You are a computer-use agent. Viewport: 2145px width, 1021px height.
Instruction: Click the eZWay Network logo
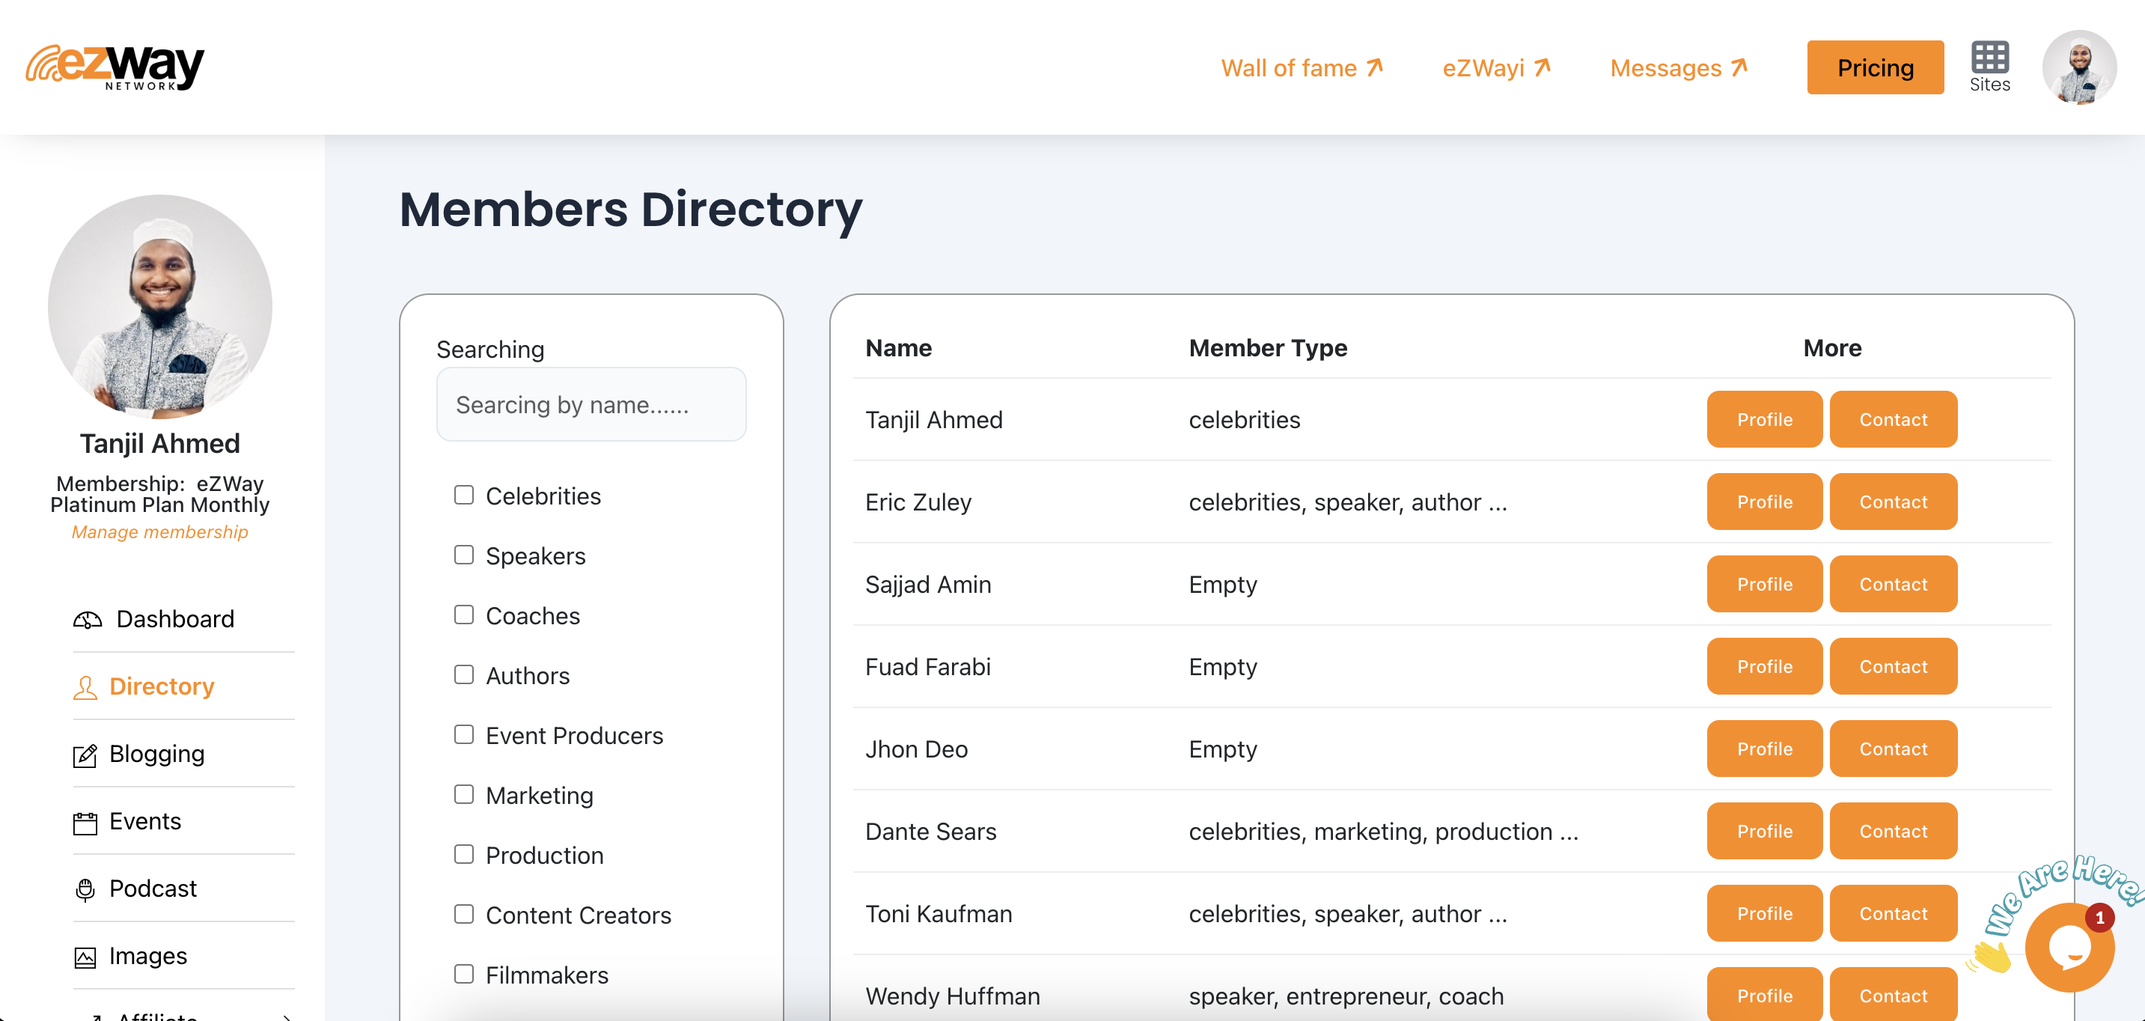(x=115, y=67)
